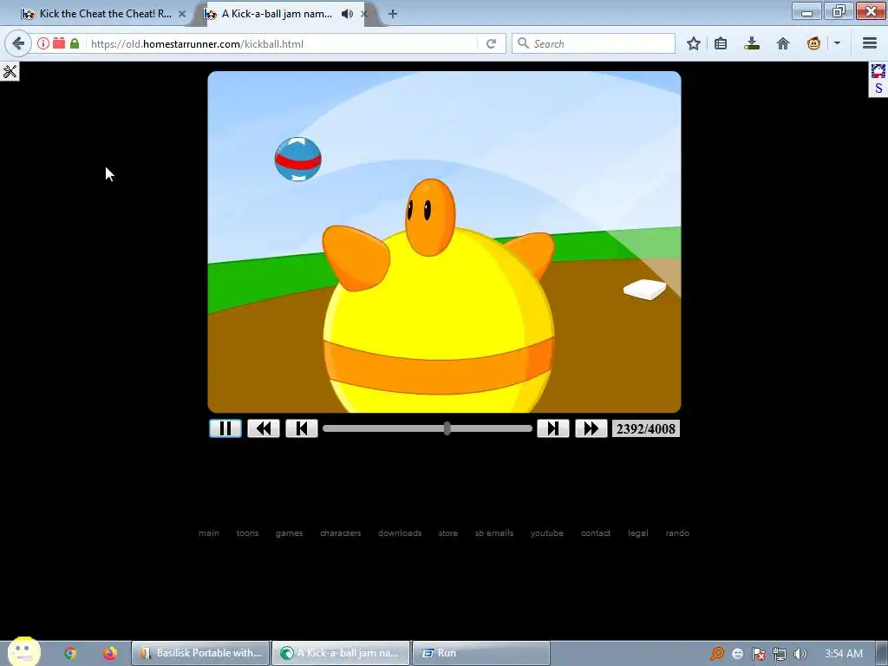The width and height of the screenshot is (888, 666).
Task: Step back one frame in player
Action: point(301,428)
